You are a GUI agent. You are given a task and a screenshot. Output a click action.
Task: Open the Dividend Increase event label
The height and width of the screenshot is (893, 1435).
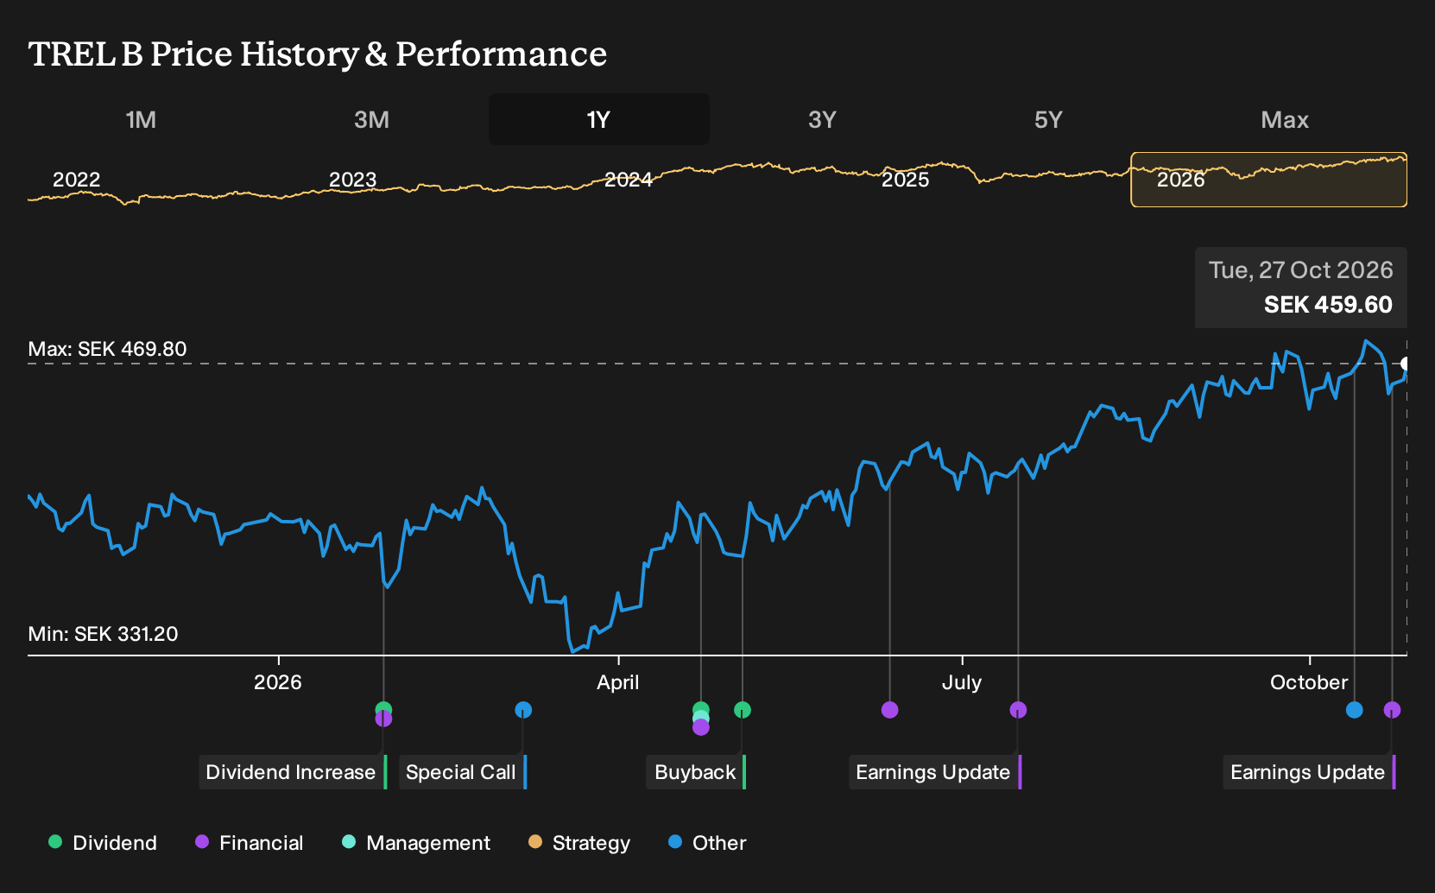click(293, 772)
